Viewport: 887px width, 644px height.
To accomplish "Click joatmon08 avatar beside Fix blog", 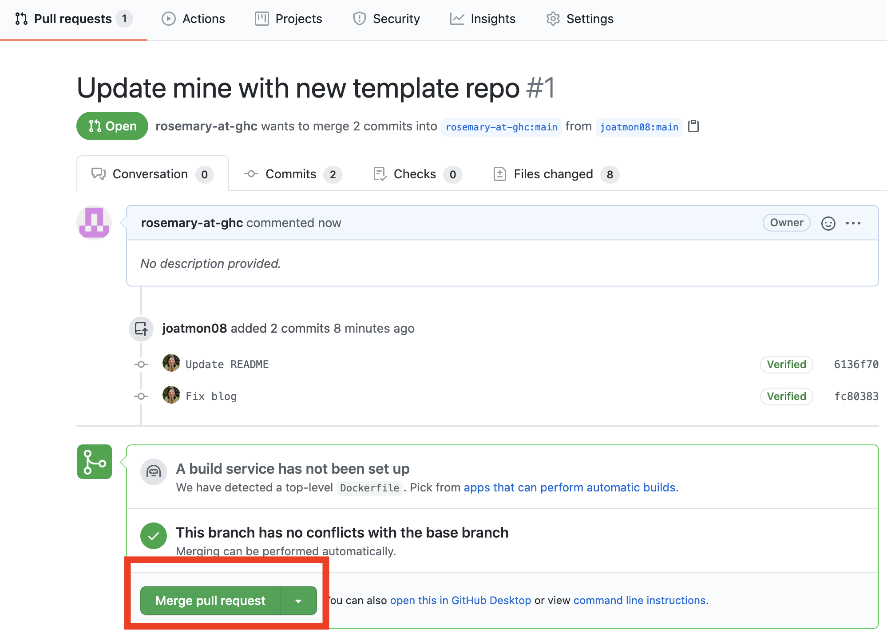I will click(x=171, y=395).
